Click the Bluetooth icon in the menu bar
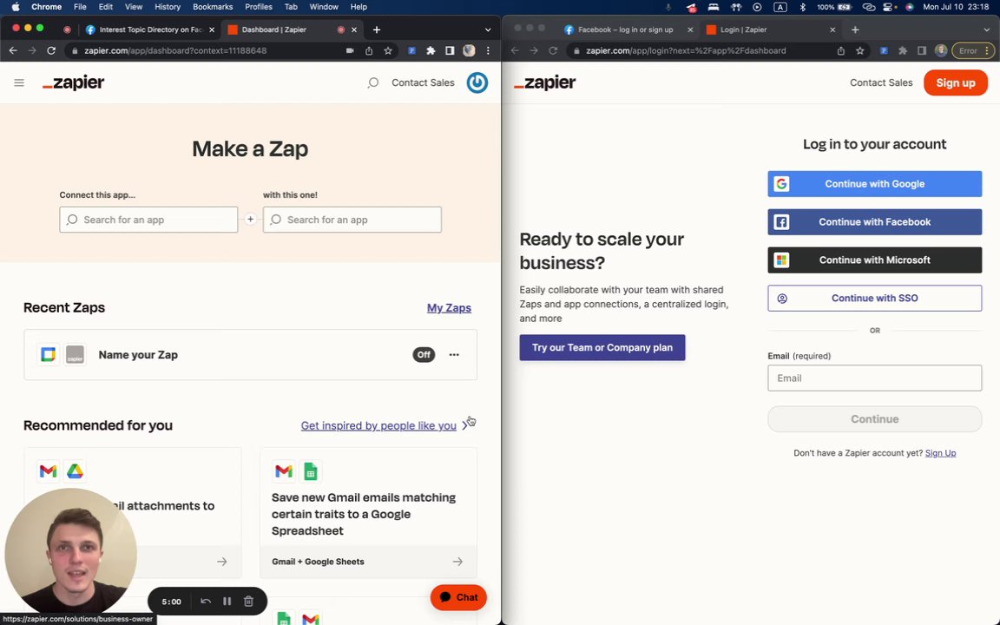Image resolution: width=1000 pixels, height=625 pixels. coord(803,6)
